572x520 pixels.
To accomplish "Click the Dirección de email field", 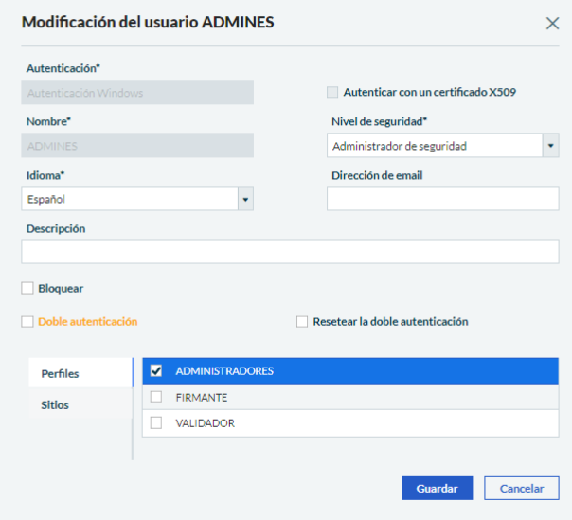I will point(442,199).
